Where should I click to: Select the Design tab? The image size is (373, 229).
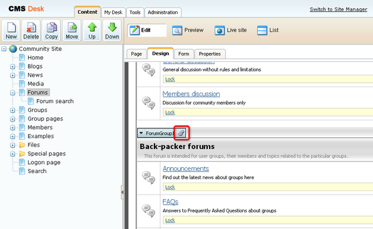161,53
